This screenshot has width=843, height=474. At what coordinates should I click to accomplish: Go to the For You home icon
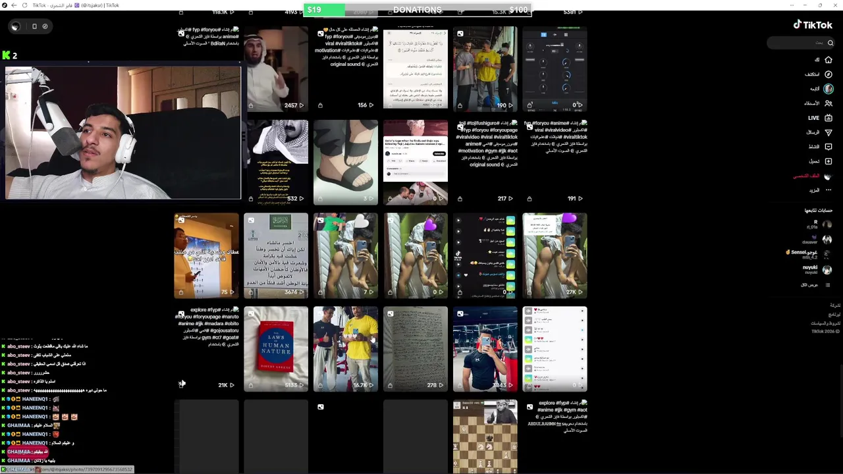pos(829,60)
